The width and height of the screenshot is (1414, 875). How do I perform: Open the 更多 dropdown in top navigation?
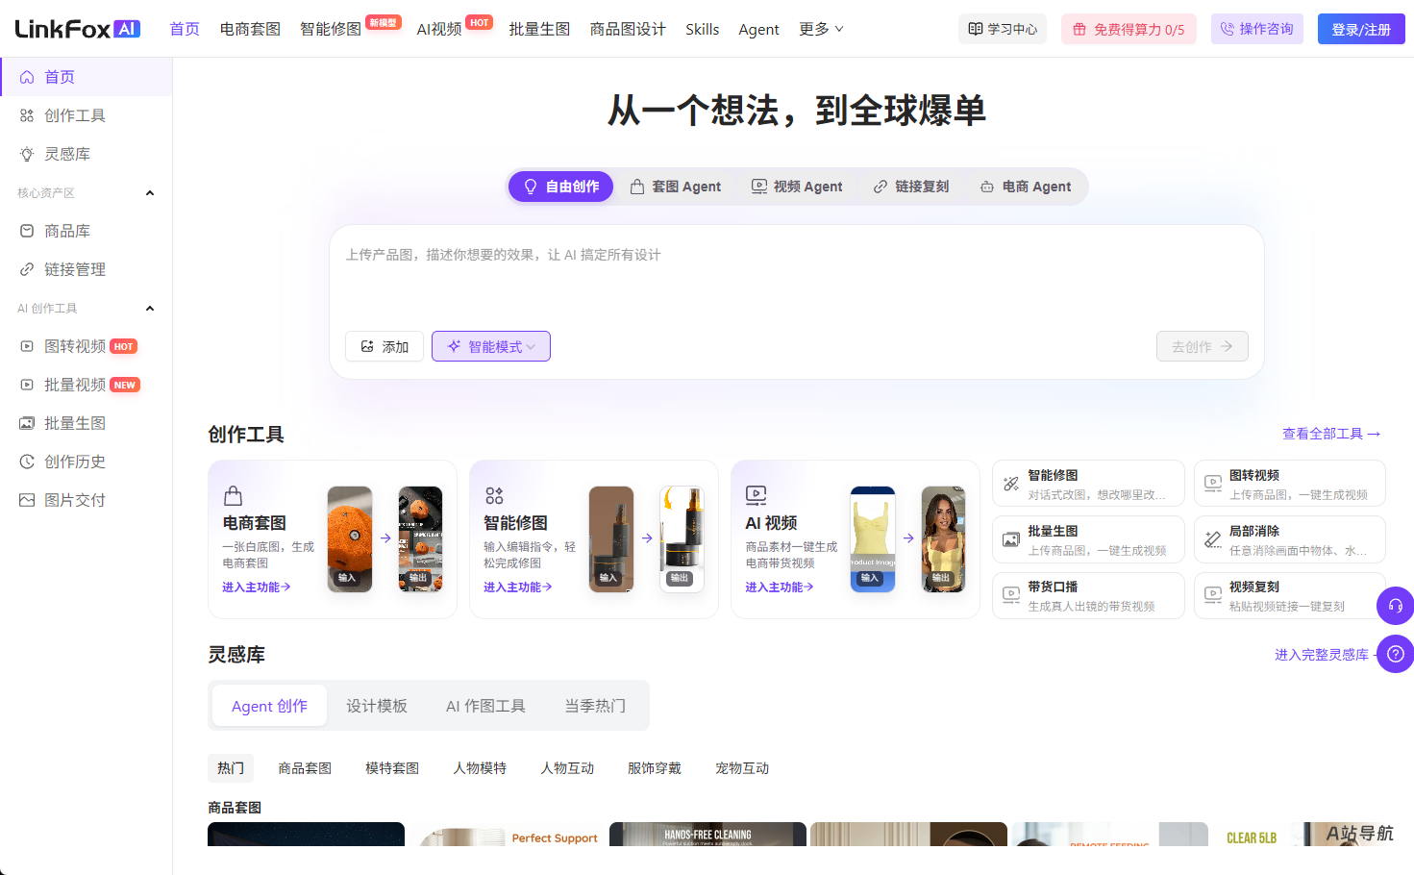pos(821,29)
